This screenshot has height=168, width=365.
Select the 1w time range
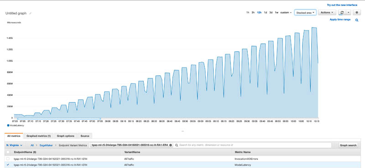(x=276, y=13)
